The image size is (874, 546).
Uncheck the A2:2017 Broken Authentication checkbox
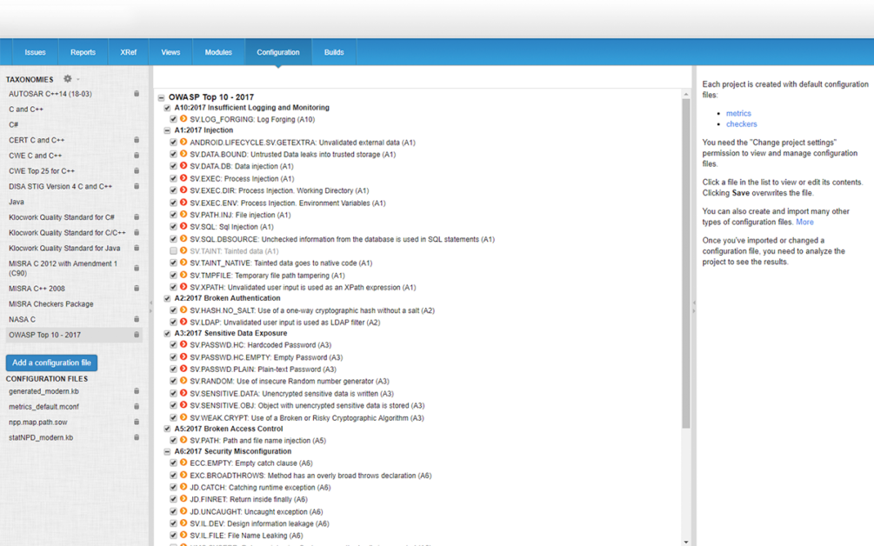pos(167,298)
